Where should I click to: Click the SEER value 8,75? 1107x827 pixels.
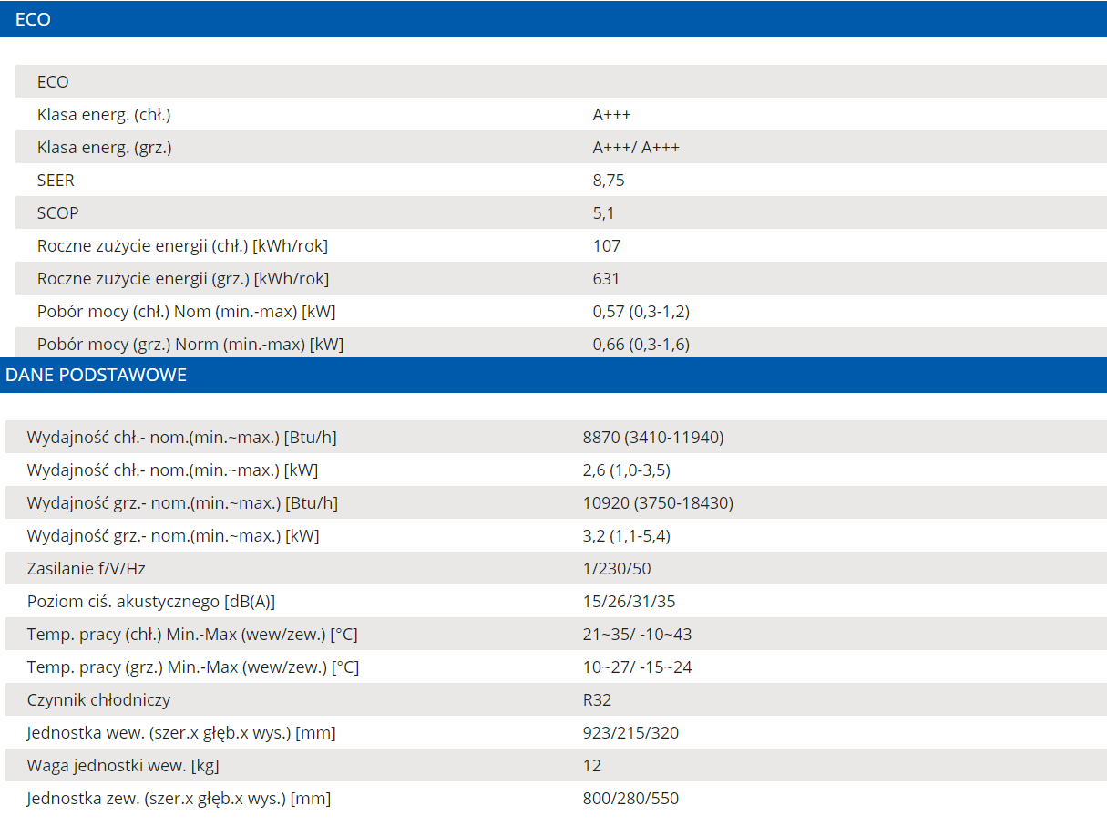pos(609,181)
